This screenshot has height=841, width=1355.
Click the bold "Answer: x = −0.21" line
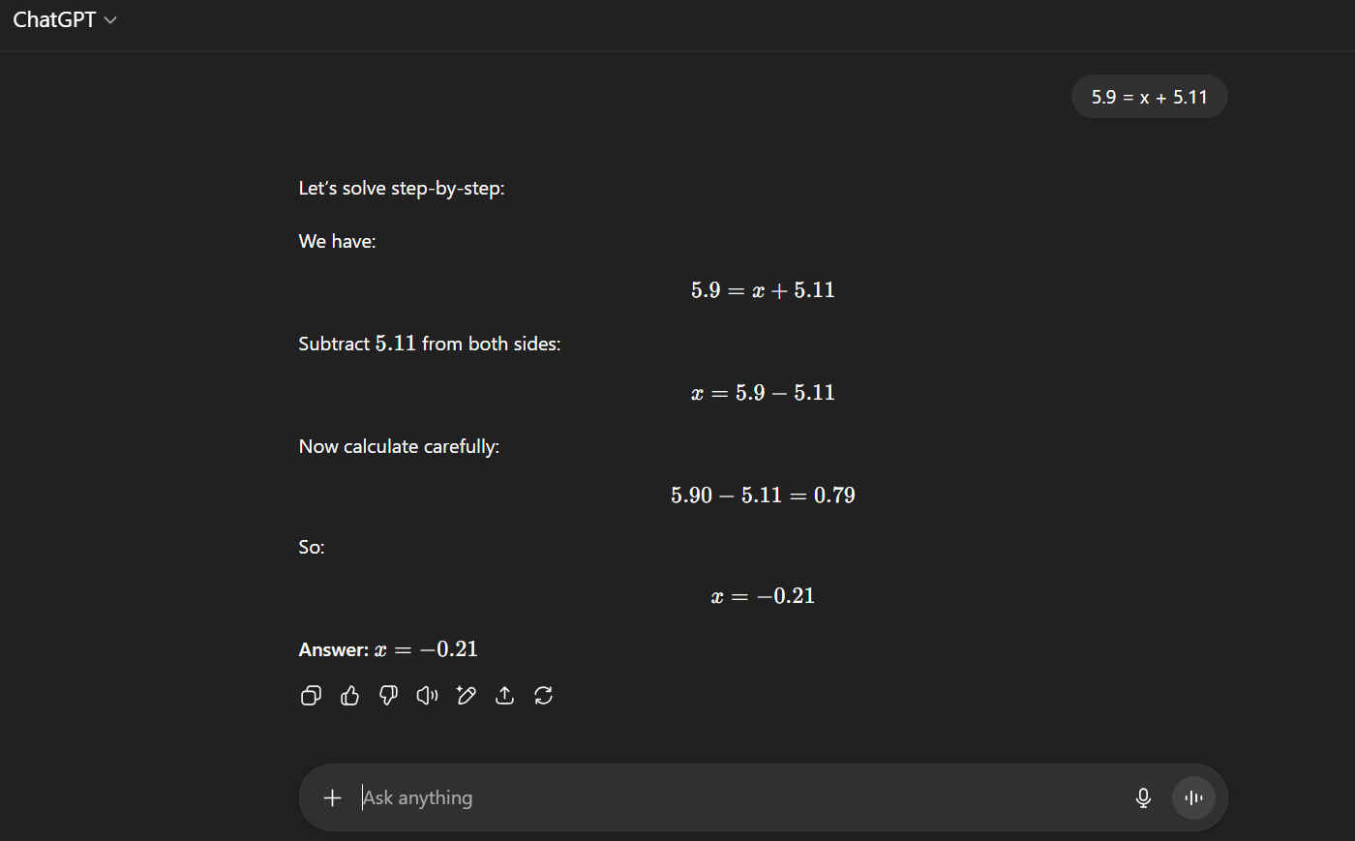388,649
